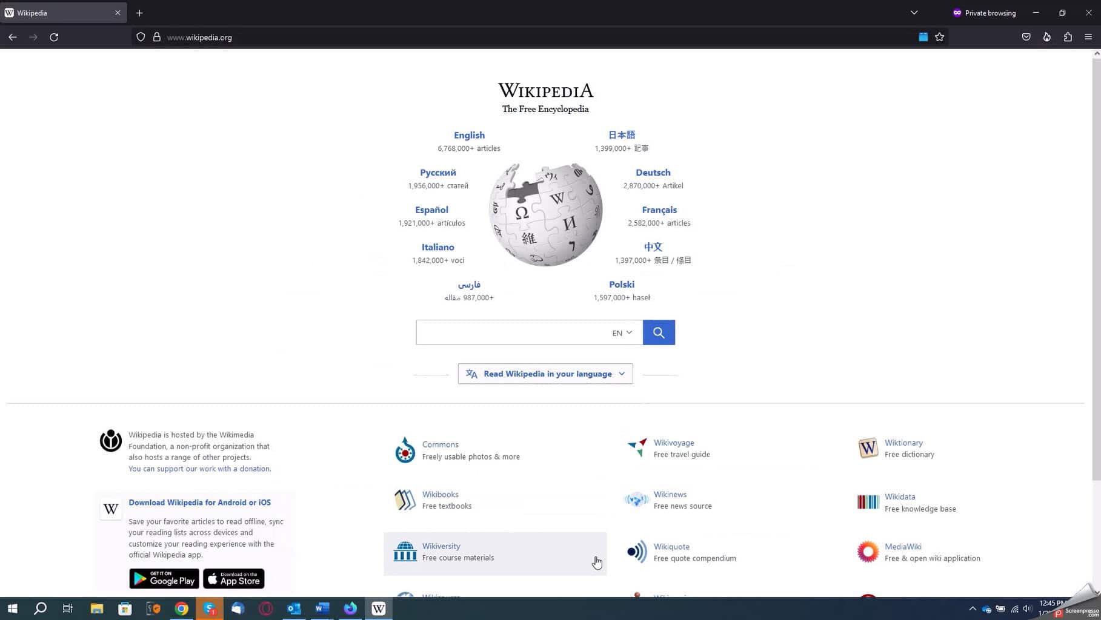Click the Download on the App Store badge

pyautogui.click(x=233, y=579)
